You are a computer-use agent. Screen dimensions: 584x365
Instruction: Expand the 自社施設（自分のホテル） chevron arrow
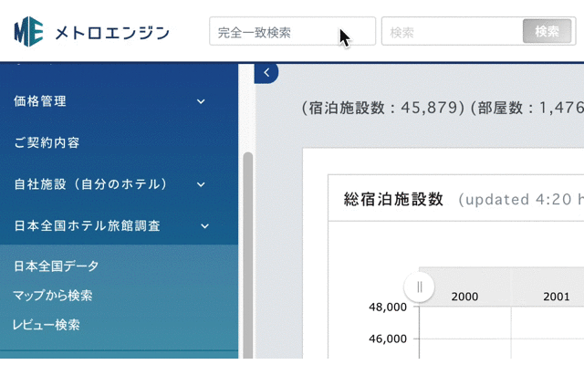[201, 184]
